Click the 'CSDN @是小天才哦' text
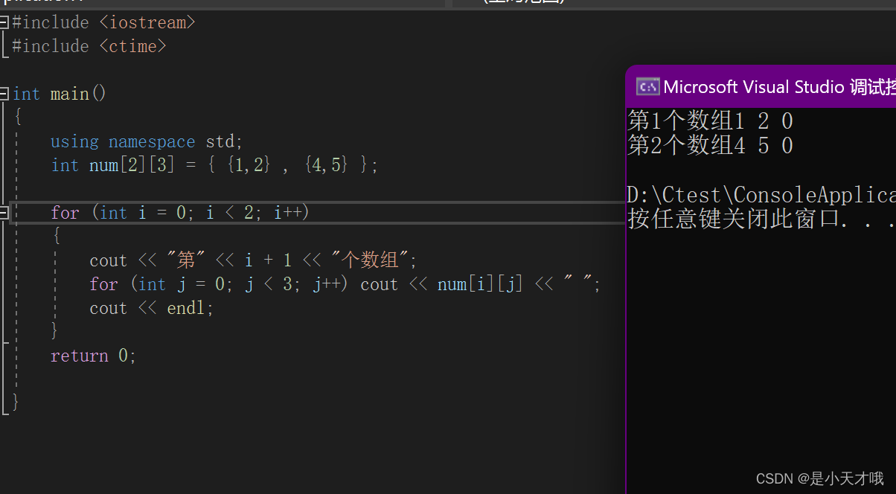 pyautogui.click(x=820, y=478)
